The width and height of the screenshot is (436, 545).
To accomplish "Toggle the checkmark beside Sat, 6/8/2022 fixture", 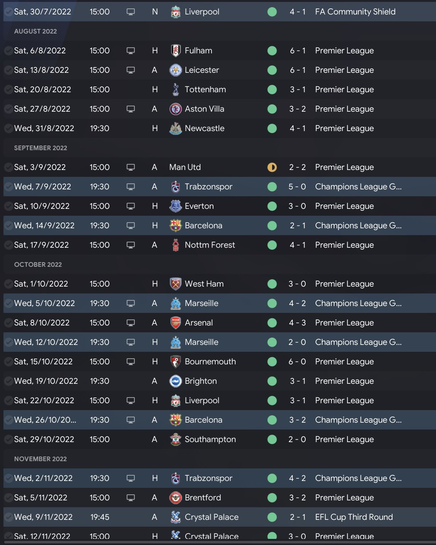I will 8,51.
